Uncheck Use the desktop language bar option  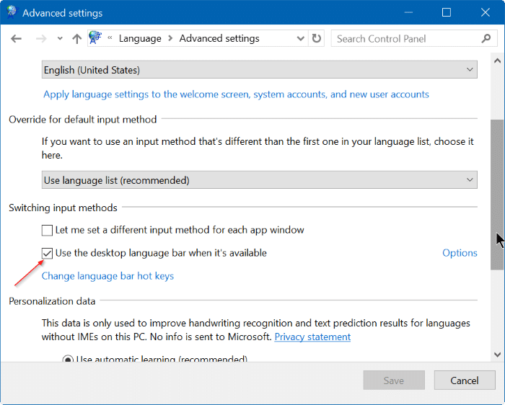click(47, 254)
